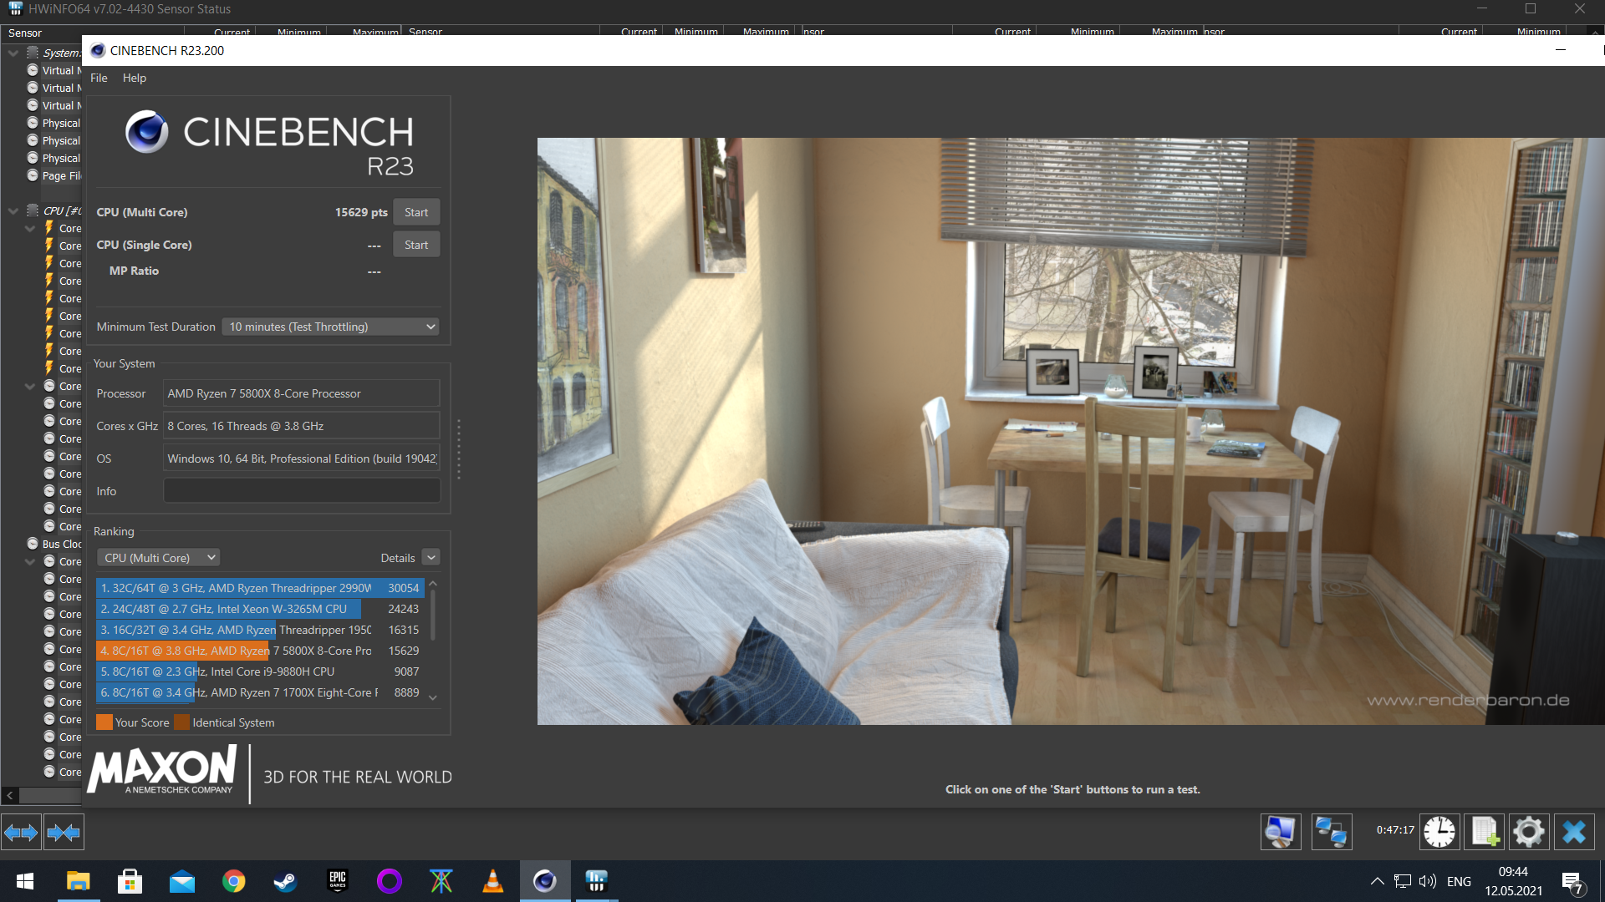Click the network remote monitoring icon
The width and height of the screenshot is (1605, 902).
1331,832
